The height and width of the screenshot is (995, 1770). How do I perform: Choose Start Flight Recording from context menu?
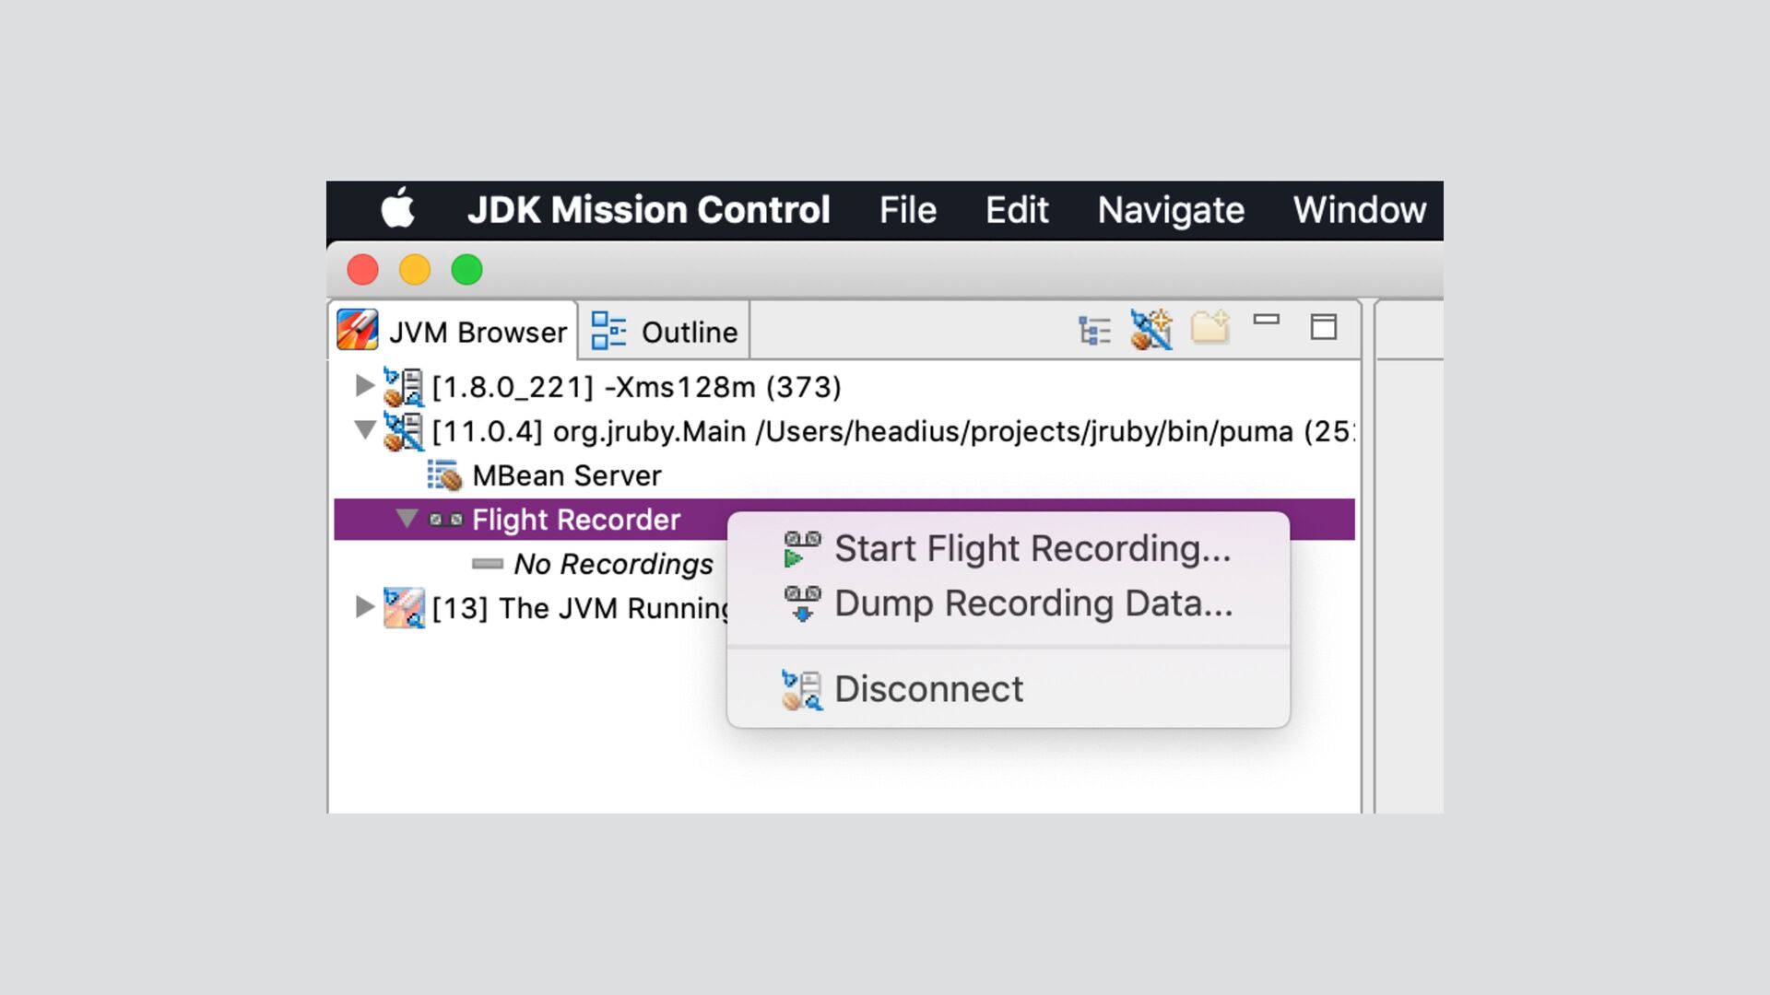pyautogui.click(x=1032, y=549)
